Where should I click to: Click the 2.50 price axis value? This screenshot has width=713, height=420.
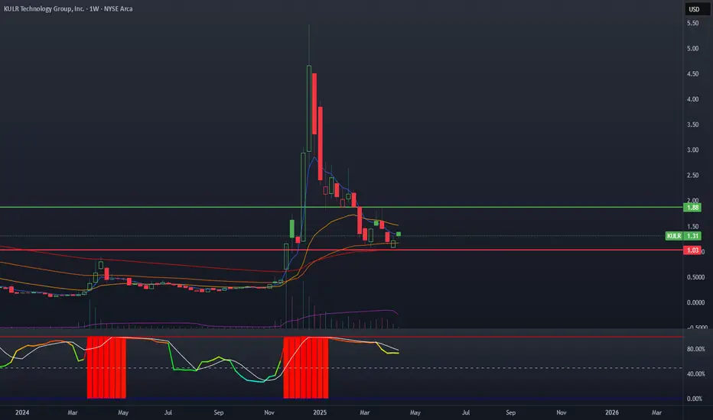[x=692, y=176]
